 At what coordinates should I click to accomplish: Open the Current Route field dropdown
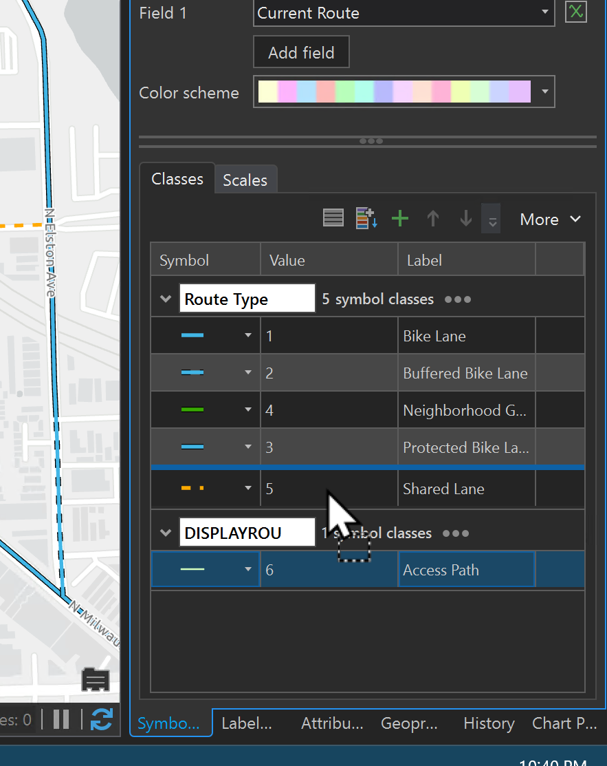(x=545, y=12)
